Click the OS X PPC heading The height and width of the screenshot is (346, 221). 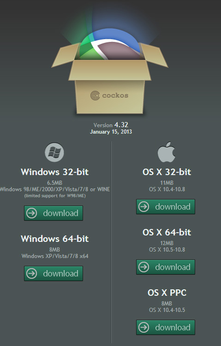tap(167, 293)
